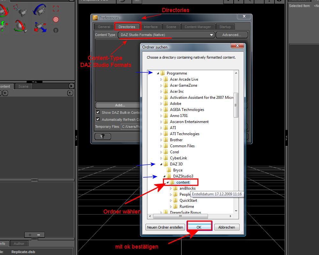The height and width of the screenshot is (255, 319).
Task: Click Neuen Ordner erstellen button
Action: click(x=165, y=227)
